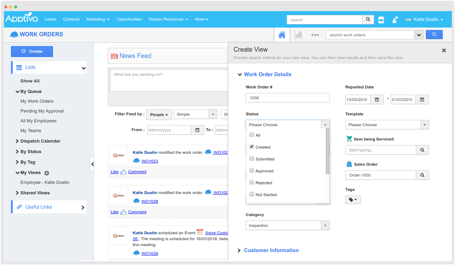Check the Not Started status option

tap(253, 195)
